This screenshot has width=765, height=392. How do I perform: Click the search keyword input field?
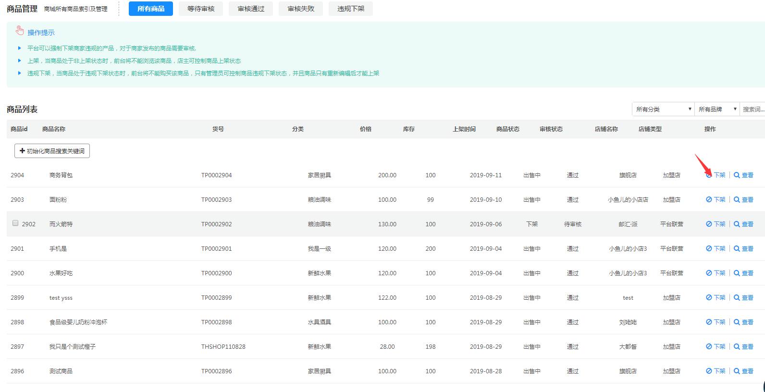click(x=753, y=109)
